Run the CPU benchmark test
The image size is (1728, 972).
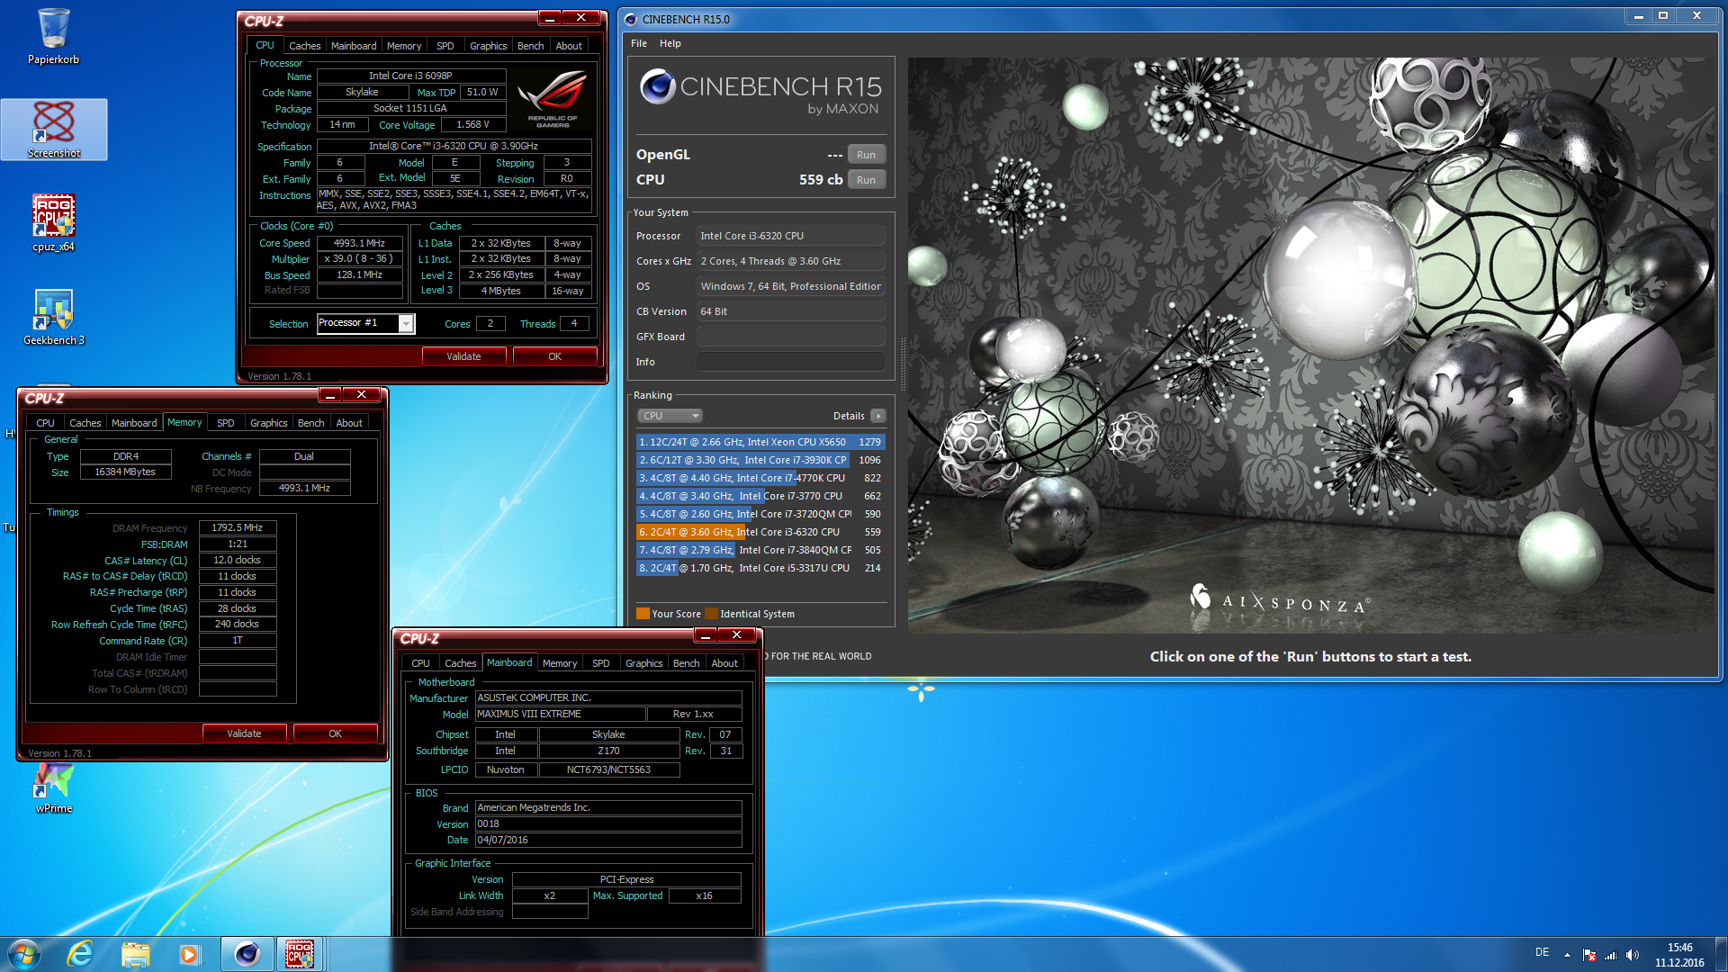pyautogui.click(x=866, y=180)
